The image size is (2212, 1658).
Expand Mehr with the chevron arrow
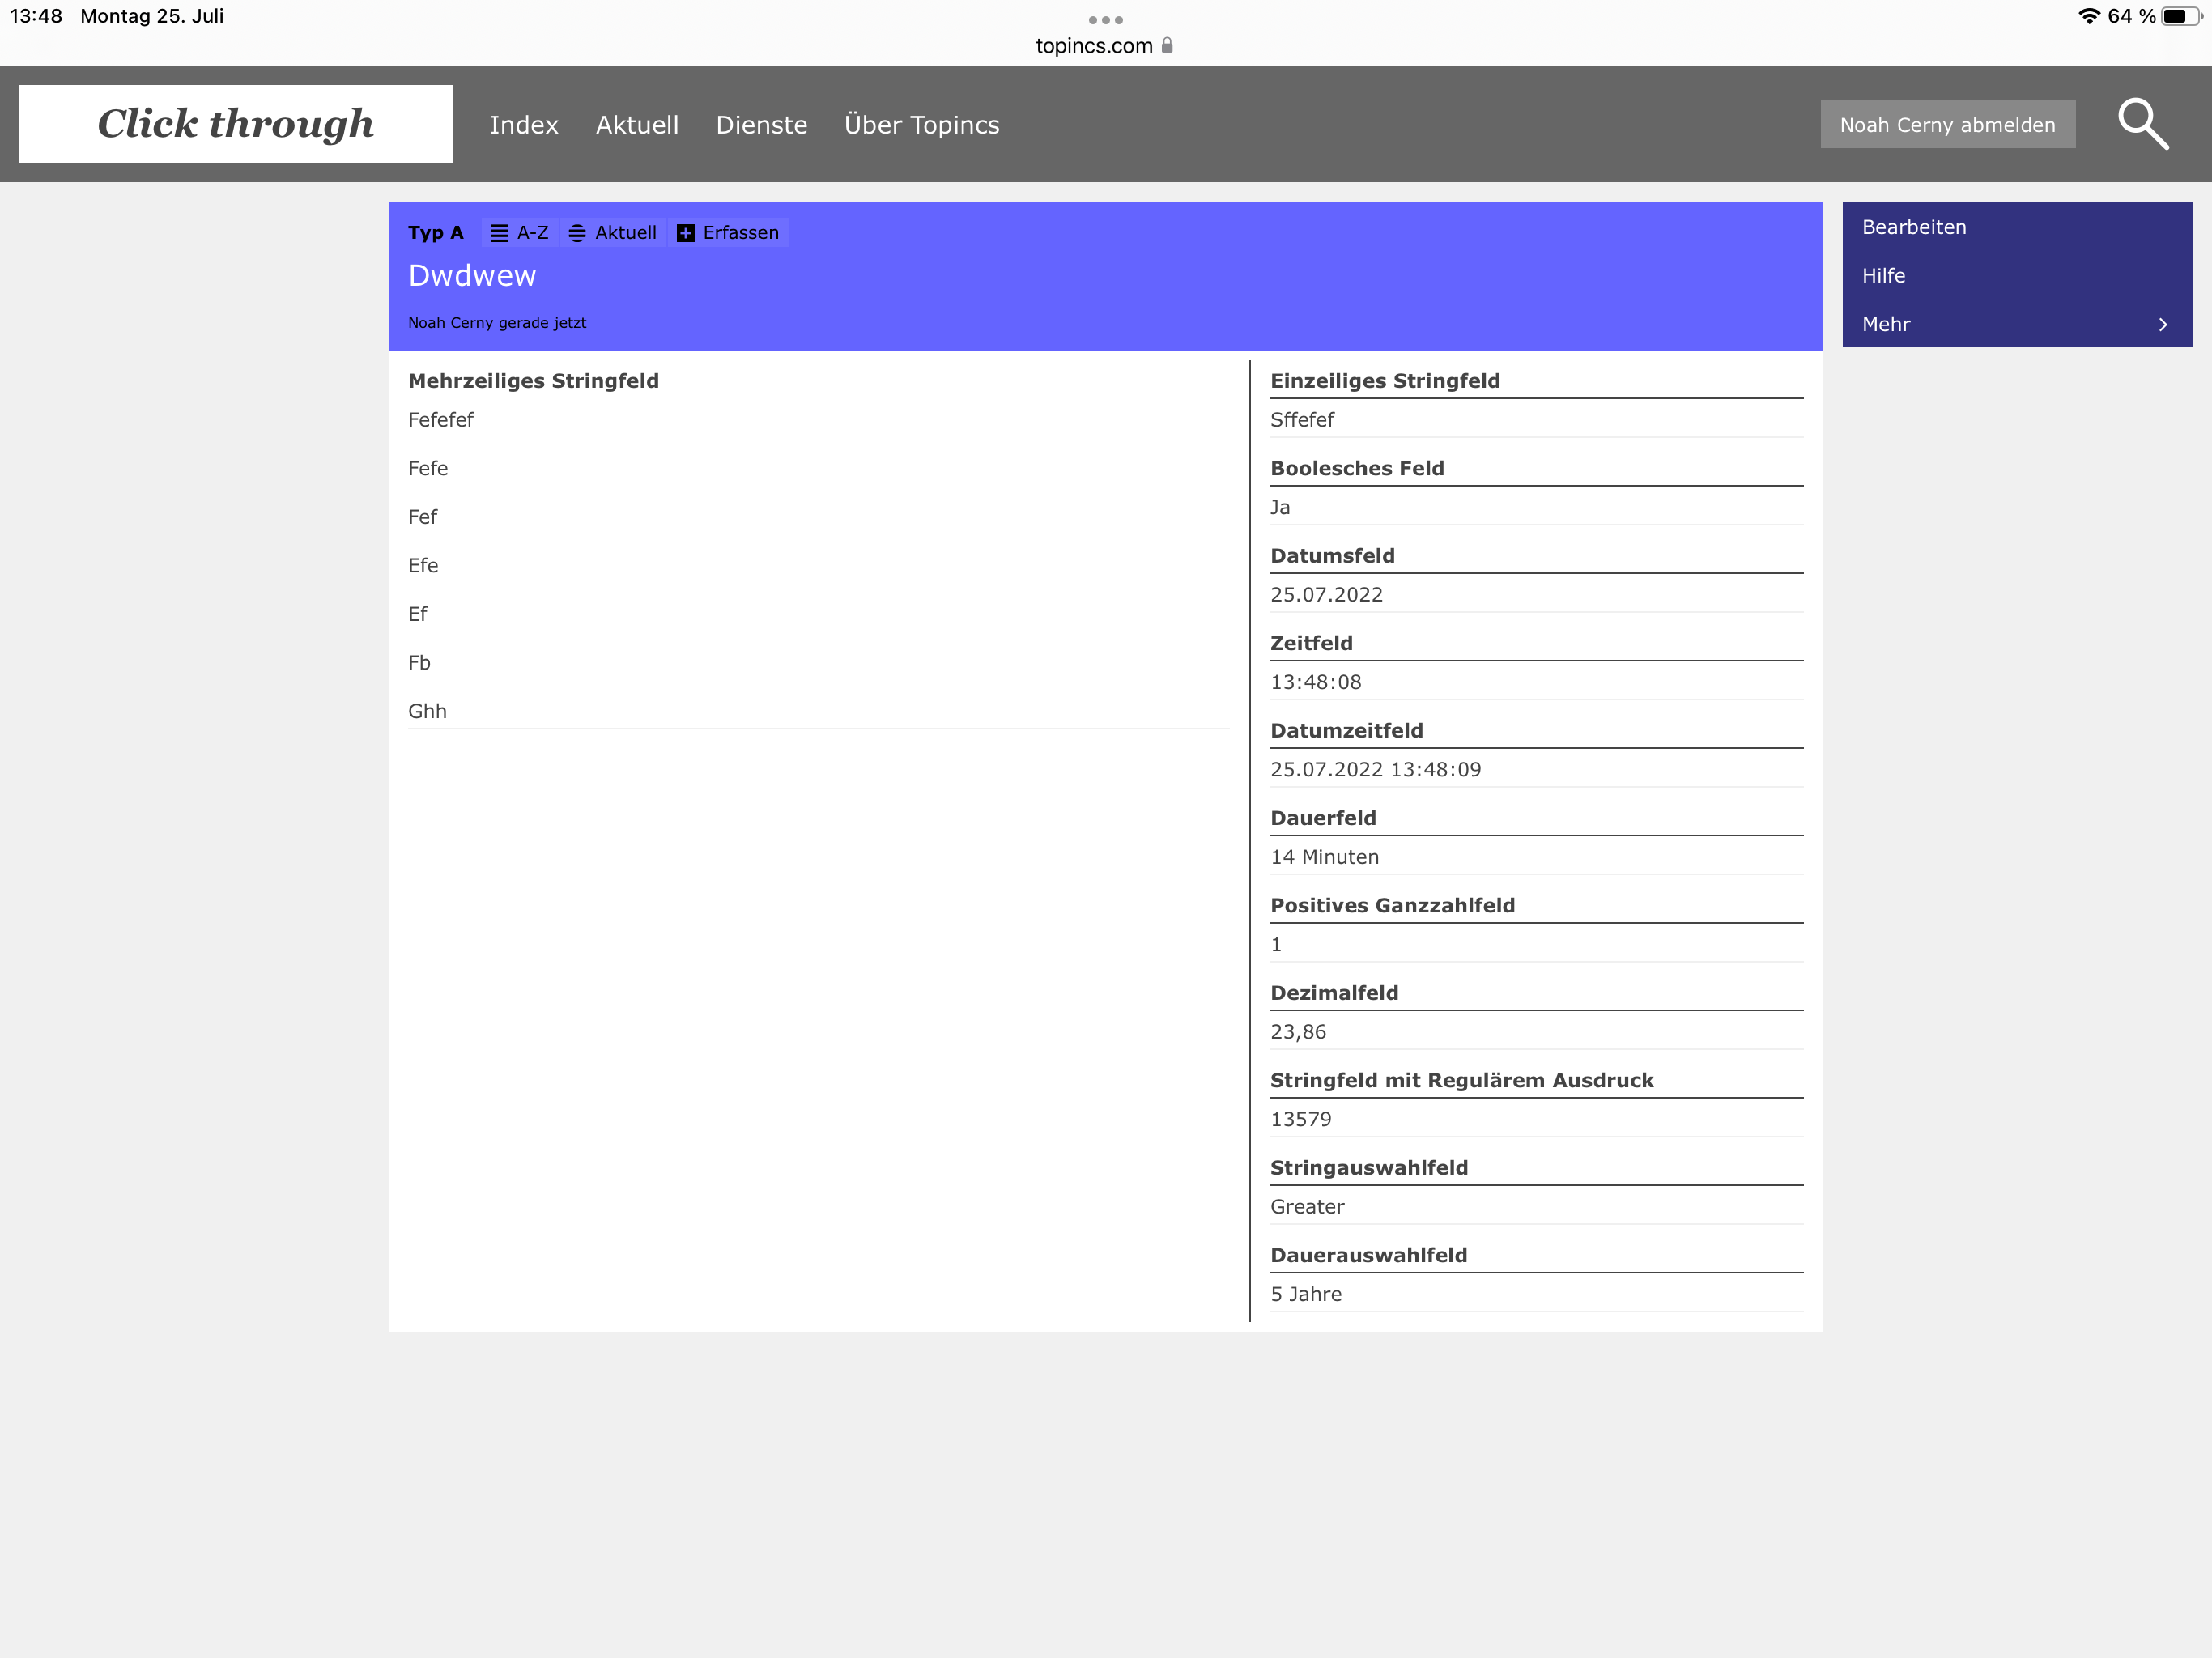[2162, 324]
